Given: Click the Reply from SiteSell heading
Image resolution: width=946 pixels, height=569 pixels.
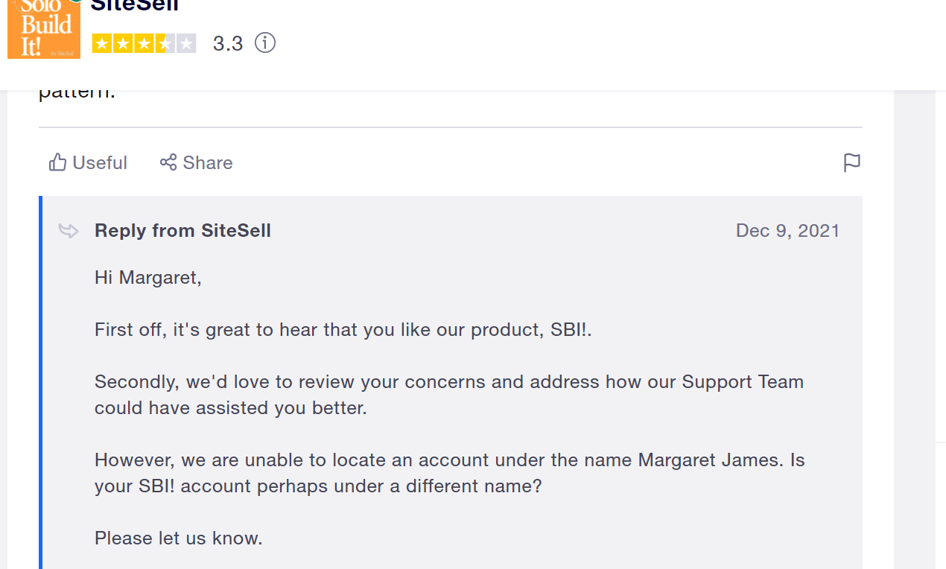Looking at the screenshot, I should 182,231.
